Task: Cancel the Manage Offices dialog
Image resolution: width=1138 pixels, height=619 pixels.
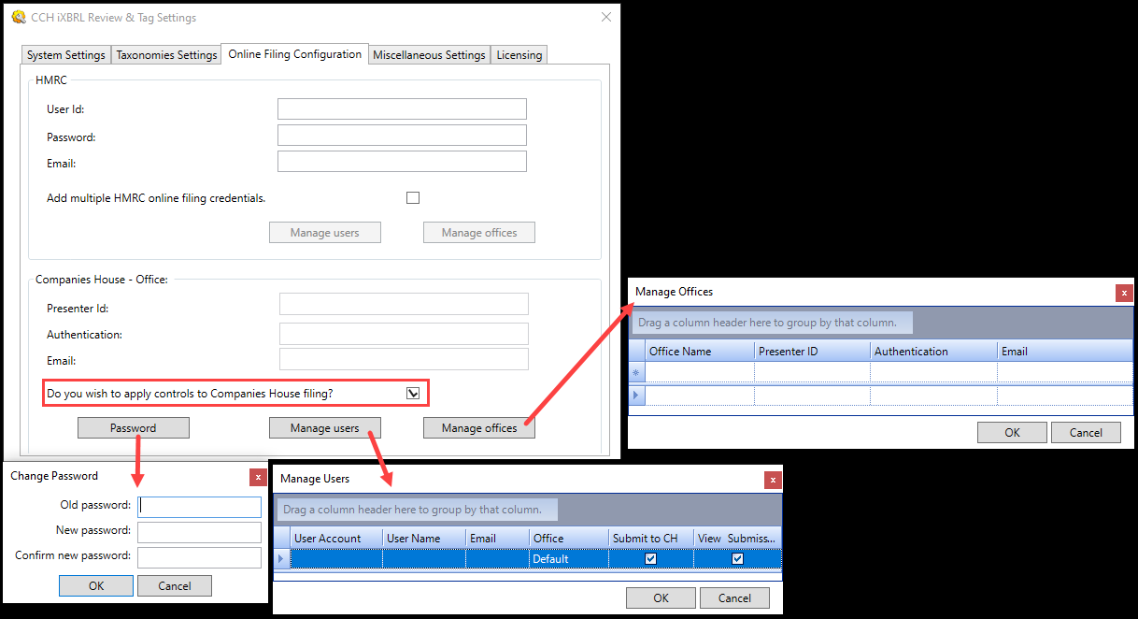Action: (x=1086, y=433)
